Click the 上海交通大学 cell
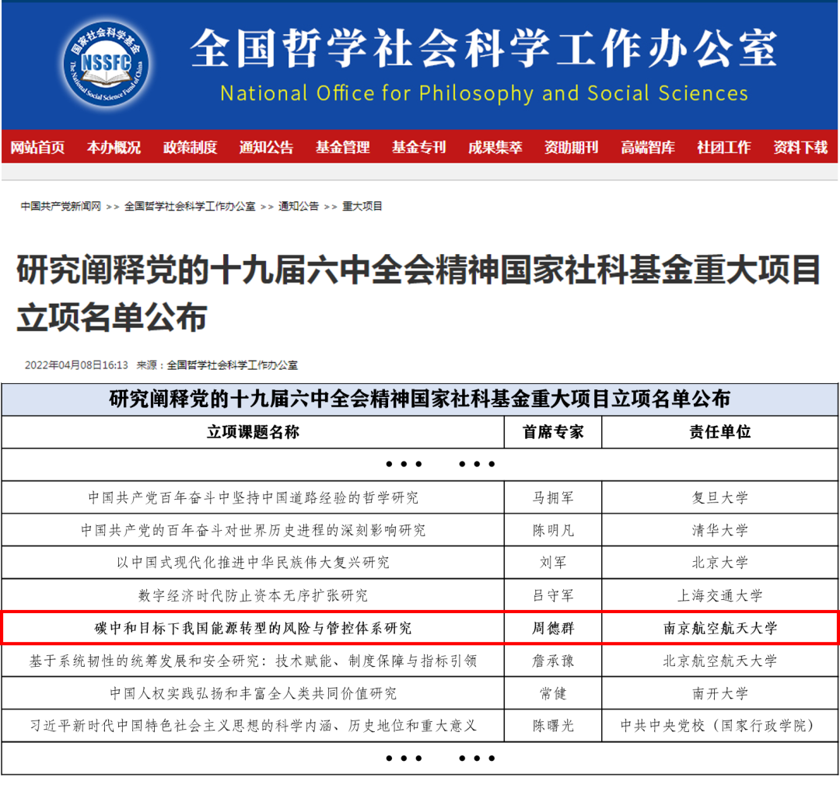This screenshot has height=809, width=840. pyautogui.click(x=720, y=596)
